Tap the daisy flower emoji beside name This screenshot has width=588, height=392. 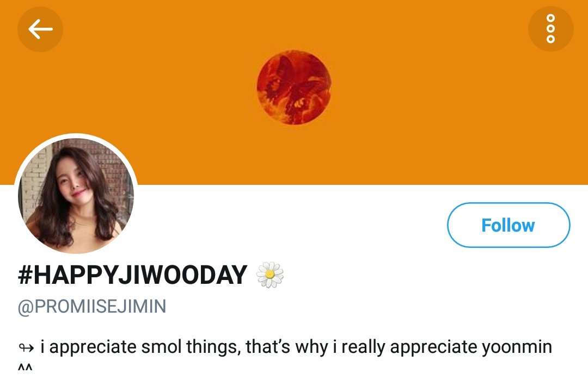[x=270, y=275]
